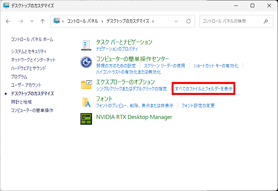278x191 pixels.
Task: Focus the コントロール パネルの検索 search box
Action: coord(236,21)
